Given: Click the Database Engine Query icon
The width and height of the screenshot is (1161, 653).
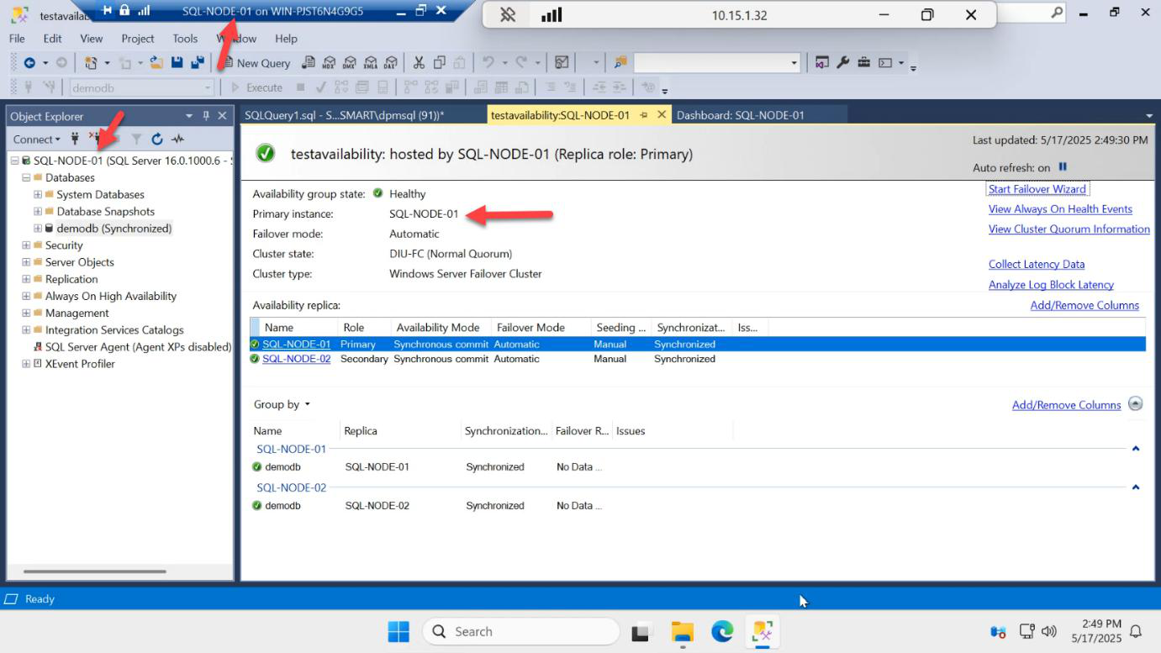Looking at the screenshot, I should (309, 63).
